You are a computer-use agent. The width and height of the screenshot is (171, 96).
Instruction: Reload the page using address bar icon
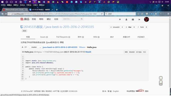(x=102, y=14)
